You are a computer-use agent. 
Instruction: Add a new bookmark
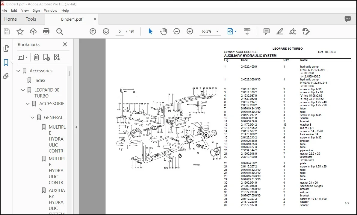coord(46,57)
